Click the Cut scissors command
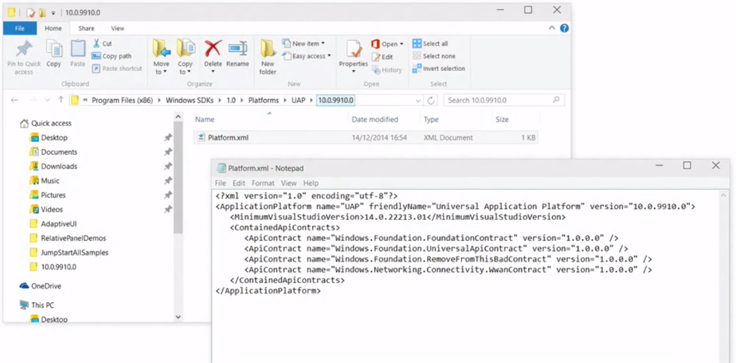 click(x=102, y=44)
